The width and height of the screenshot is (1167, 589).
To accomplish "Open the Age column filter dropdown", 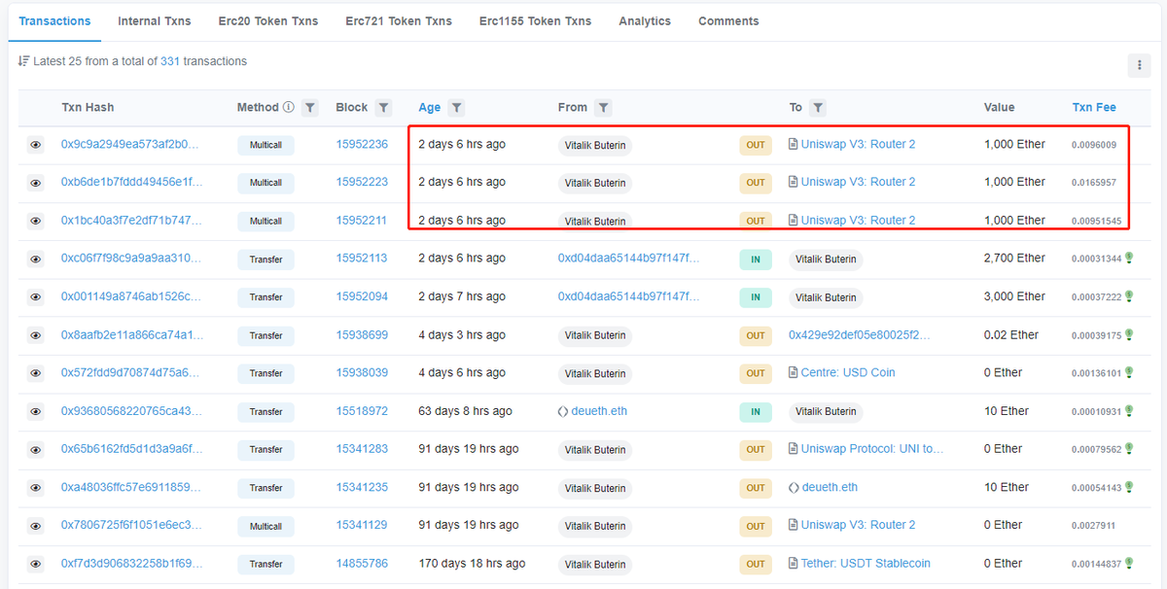I will pos(456,107).
